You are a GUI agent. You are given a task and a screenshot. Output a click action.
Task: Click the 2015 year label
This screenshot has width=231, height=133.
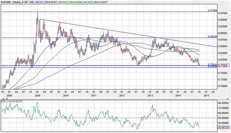(206, 96)
